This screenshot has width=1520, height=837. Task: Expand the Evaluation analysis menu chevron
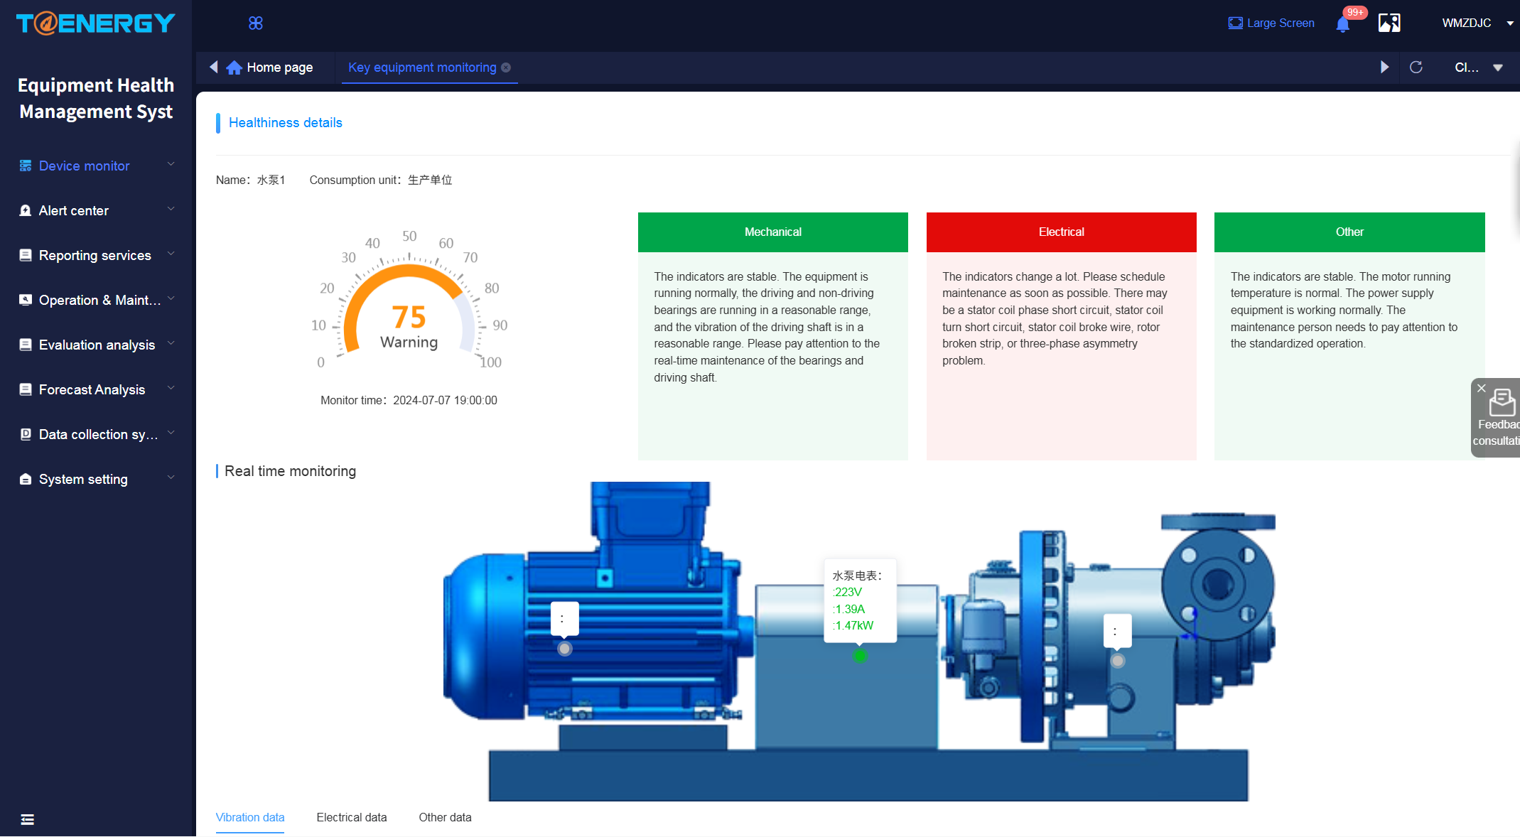pos(171,343)
